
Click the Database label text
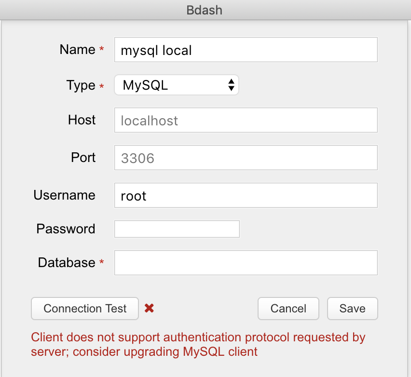click(67, 263)
